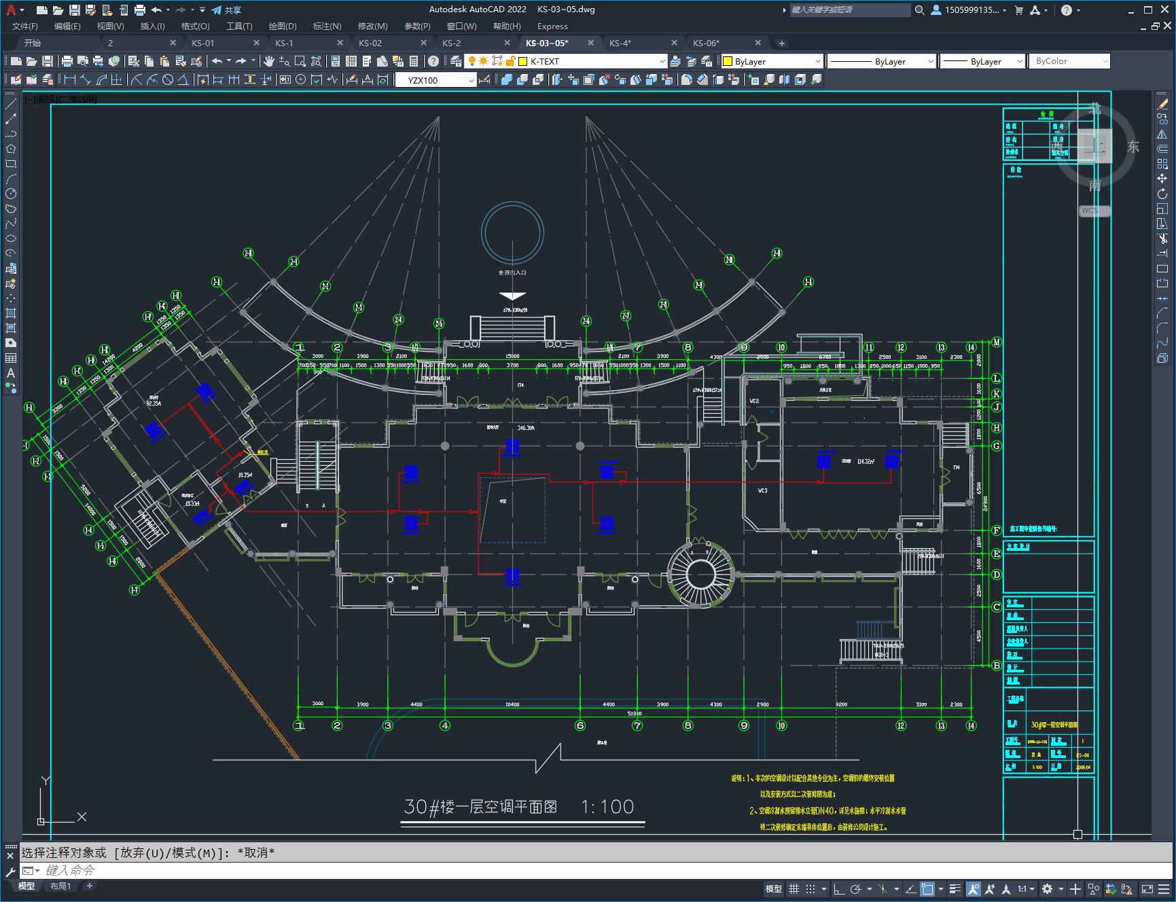
Task: Select the Rectangle draw tool
Action: click(11, 164)
